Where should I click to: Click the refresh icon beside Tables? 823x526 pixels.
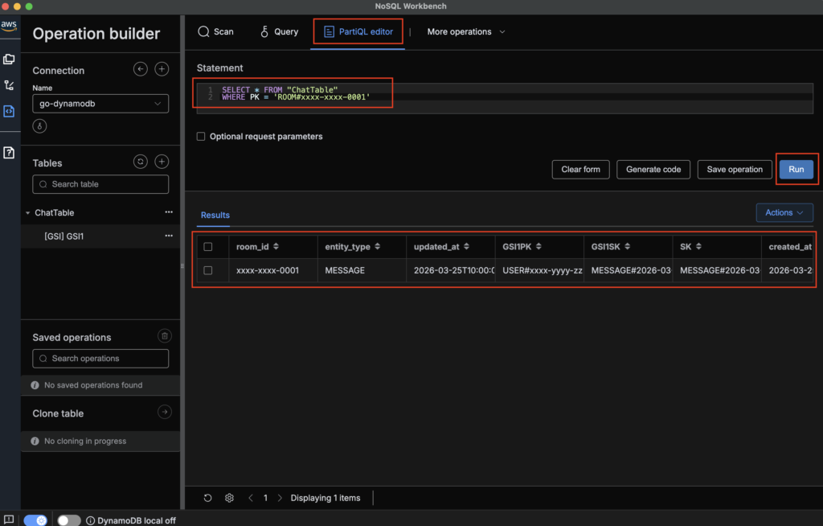(x=141, y=162)
